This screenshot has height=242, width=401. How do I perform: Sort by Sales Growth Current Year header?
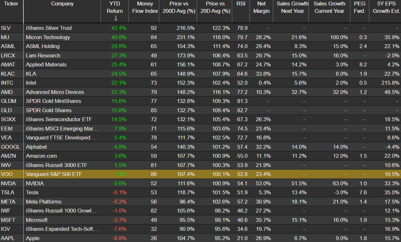tap(329, 7)
